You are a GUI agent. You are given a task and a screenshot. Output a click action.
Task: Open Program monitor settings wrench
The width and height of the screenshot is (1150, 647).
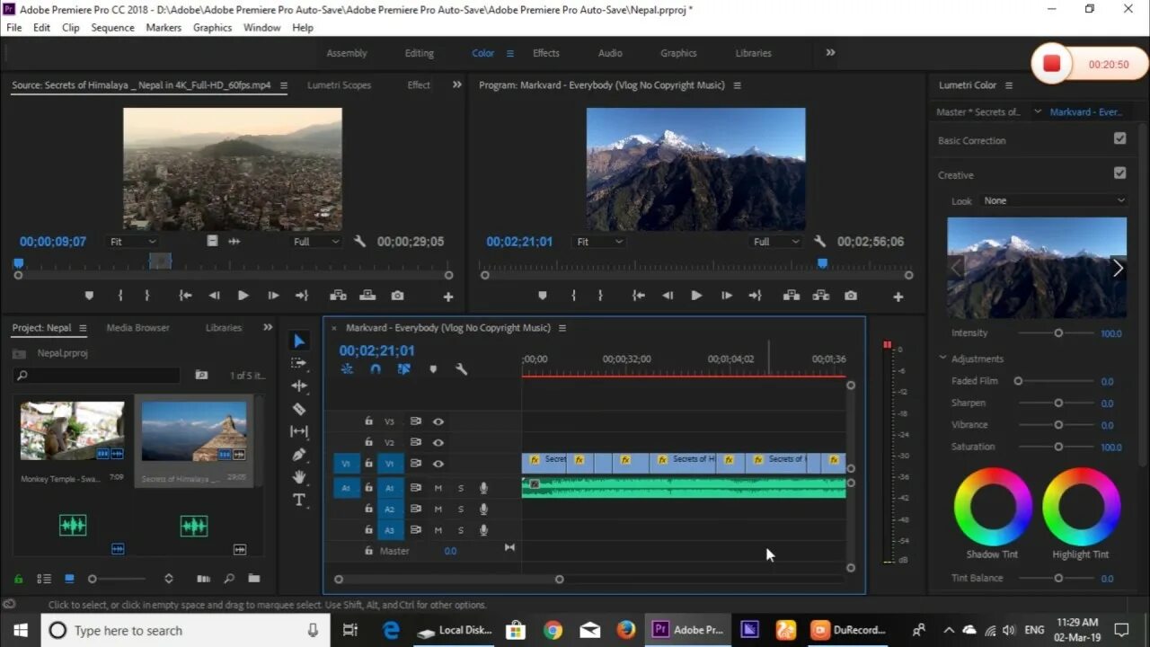(x=819, y=242)
